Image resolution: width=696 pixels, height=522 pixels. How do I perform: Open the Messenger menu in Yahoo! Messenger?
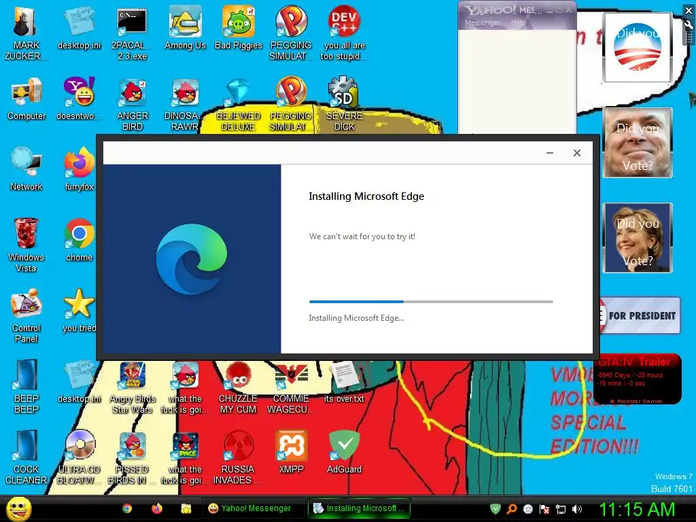pyautogui.click(x=482, y=22)
